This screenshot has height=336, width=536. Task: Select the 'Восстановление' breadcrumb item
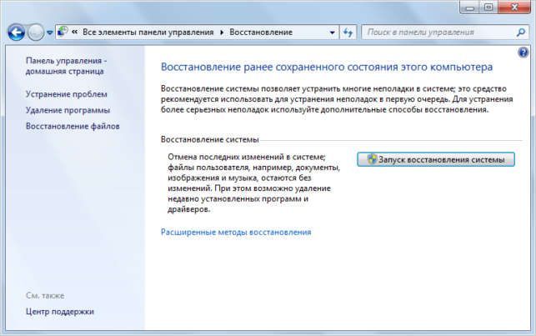pos(261,33)
